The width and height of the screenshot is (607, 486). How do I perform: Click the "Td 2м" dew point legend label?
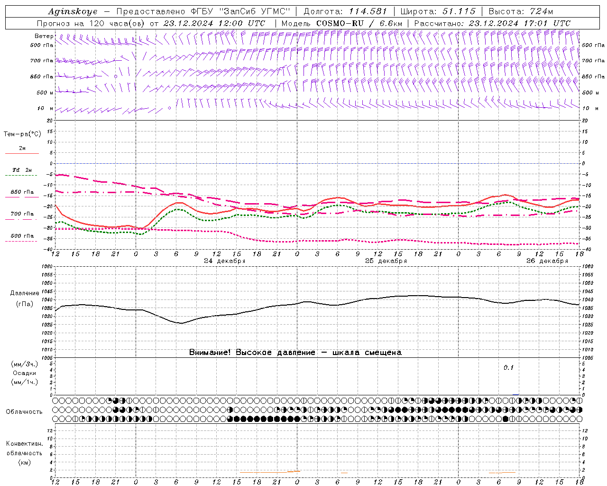click(x=22, y=170)
